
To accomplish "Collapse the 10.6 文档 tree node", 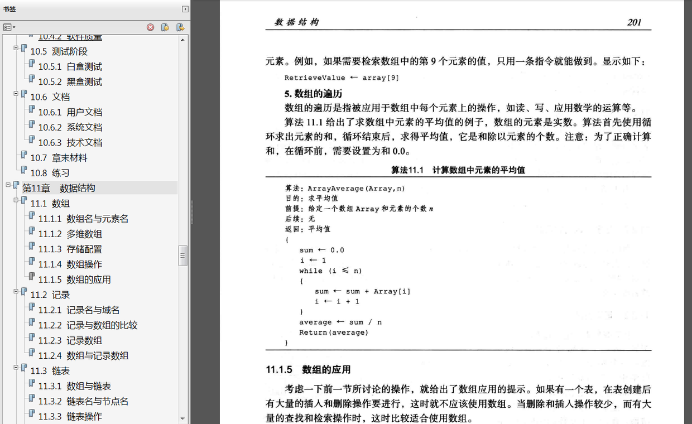I will tap(16, 94).
